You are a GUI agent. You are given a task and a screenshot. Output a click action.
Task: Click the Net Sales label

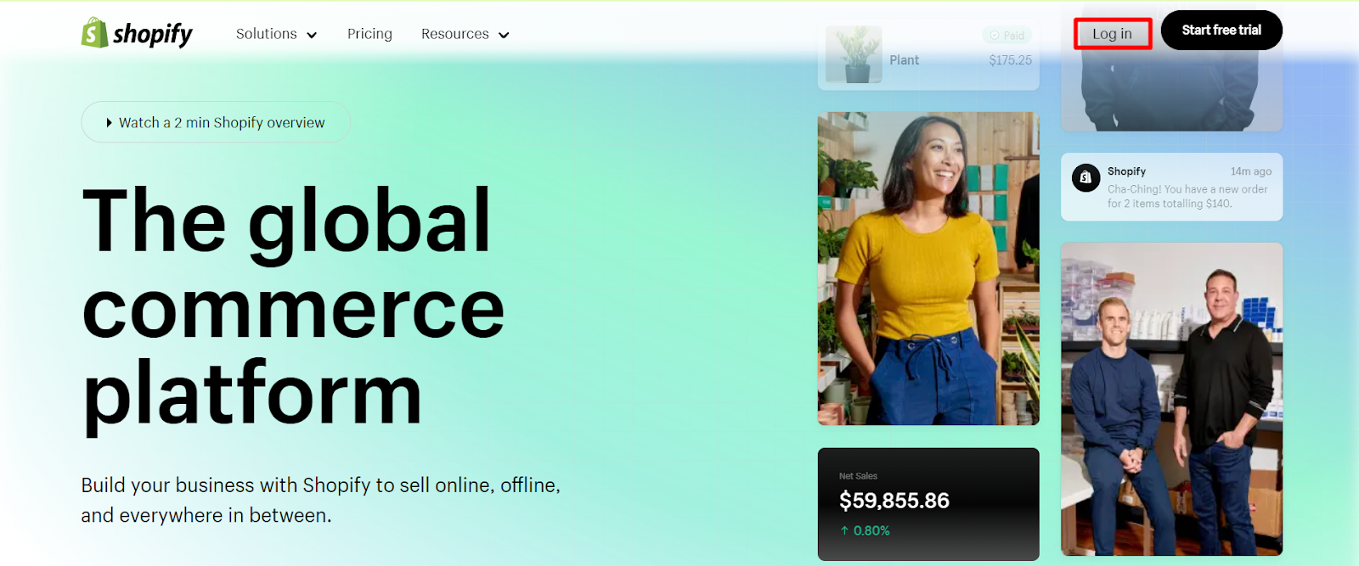(x=858, y=476)
